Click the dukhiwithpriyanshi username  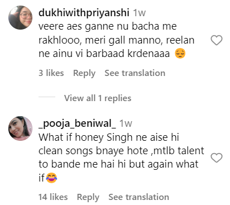coord(84,13)
